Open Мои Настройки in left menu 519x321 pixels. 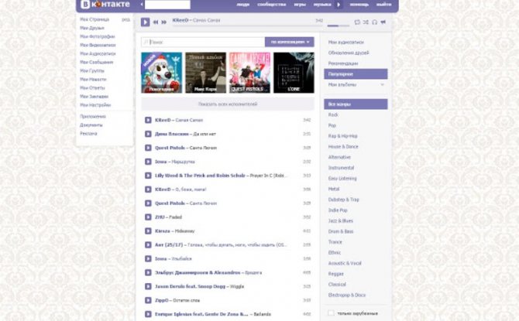tap(95, 105)
